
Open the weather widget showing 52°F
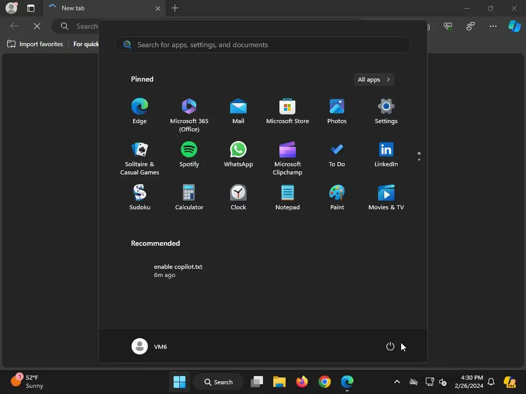[x=27, y=382]
